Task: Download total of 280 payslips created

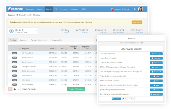Action: tap(156, 63)
